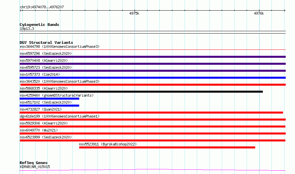The height and width of the screenshot is (174, 295).
Task: Click the red bar for esv3643520
Action: [x=153, y=85]
